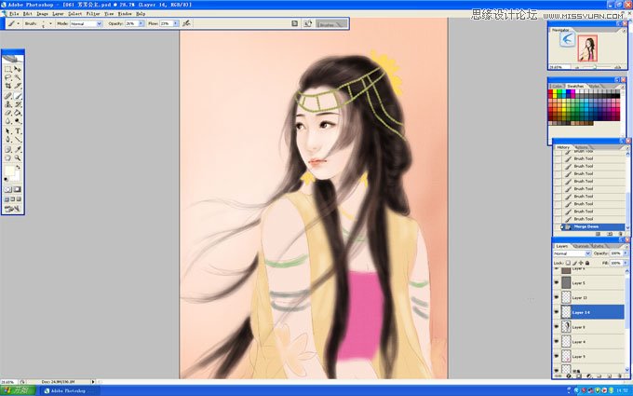Select the Eraser tool
The image size is (633, 396).
pos(7,113)
